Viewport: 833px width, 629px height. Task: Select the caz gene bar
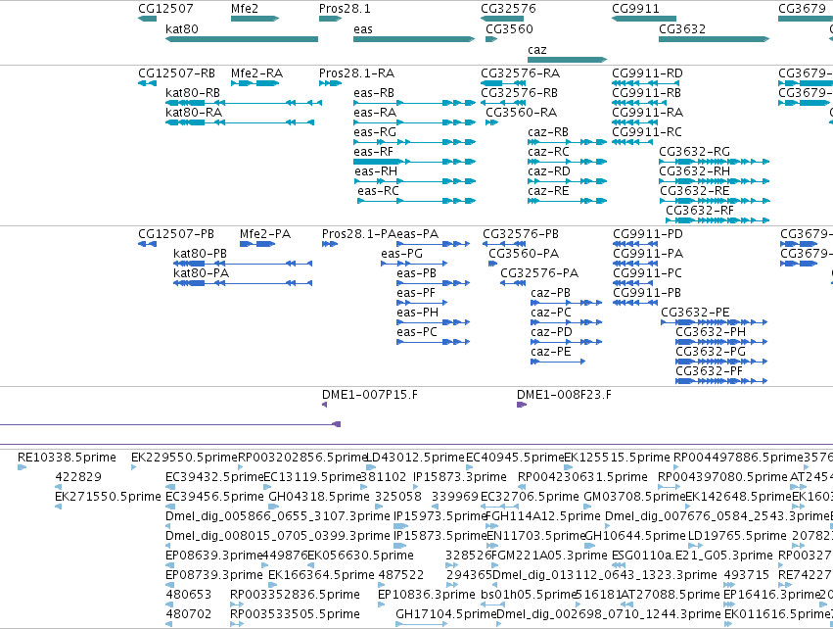click(x=568, y=60)
